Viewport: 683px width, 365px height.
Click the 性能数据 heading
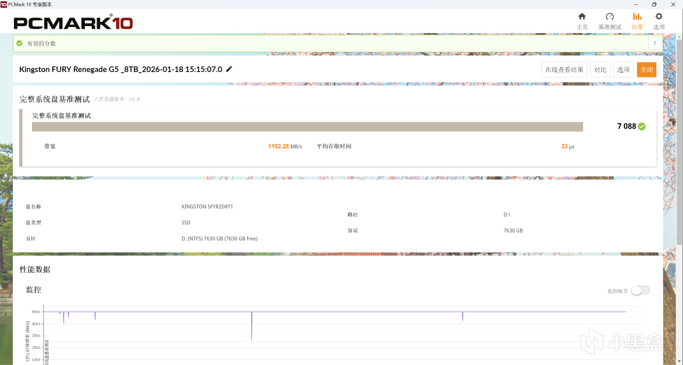point(35,269)
